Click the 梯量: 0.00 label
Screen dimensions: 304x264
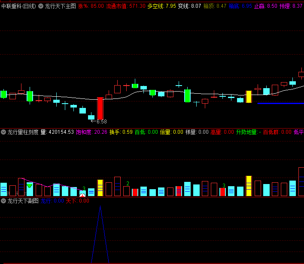point(197,132)
